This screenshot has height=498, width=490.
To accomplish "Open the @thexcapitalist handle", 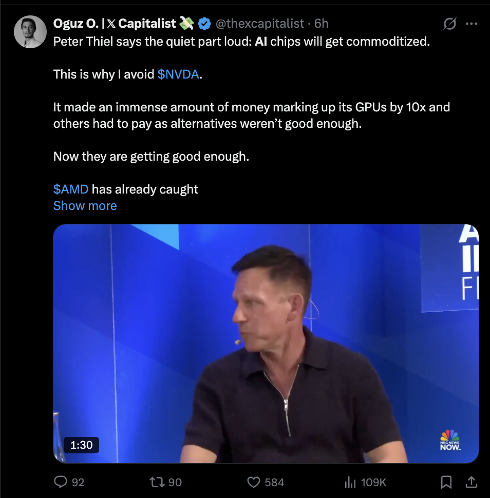I will (259, 24).
